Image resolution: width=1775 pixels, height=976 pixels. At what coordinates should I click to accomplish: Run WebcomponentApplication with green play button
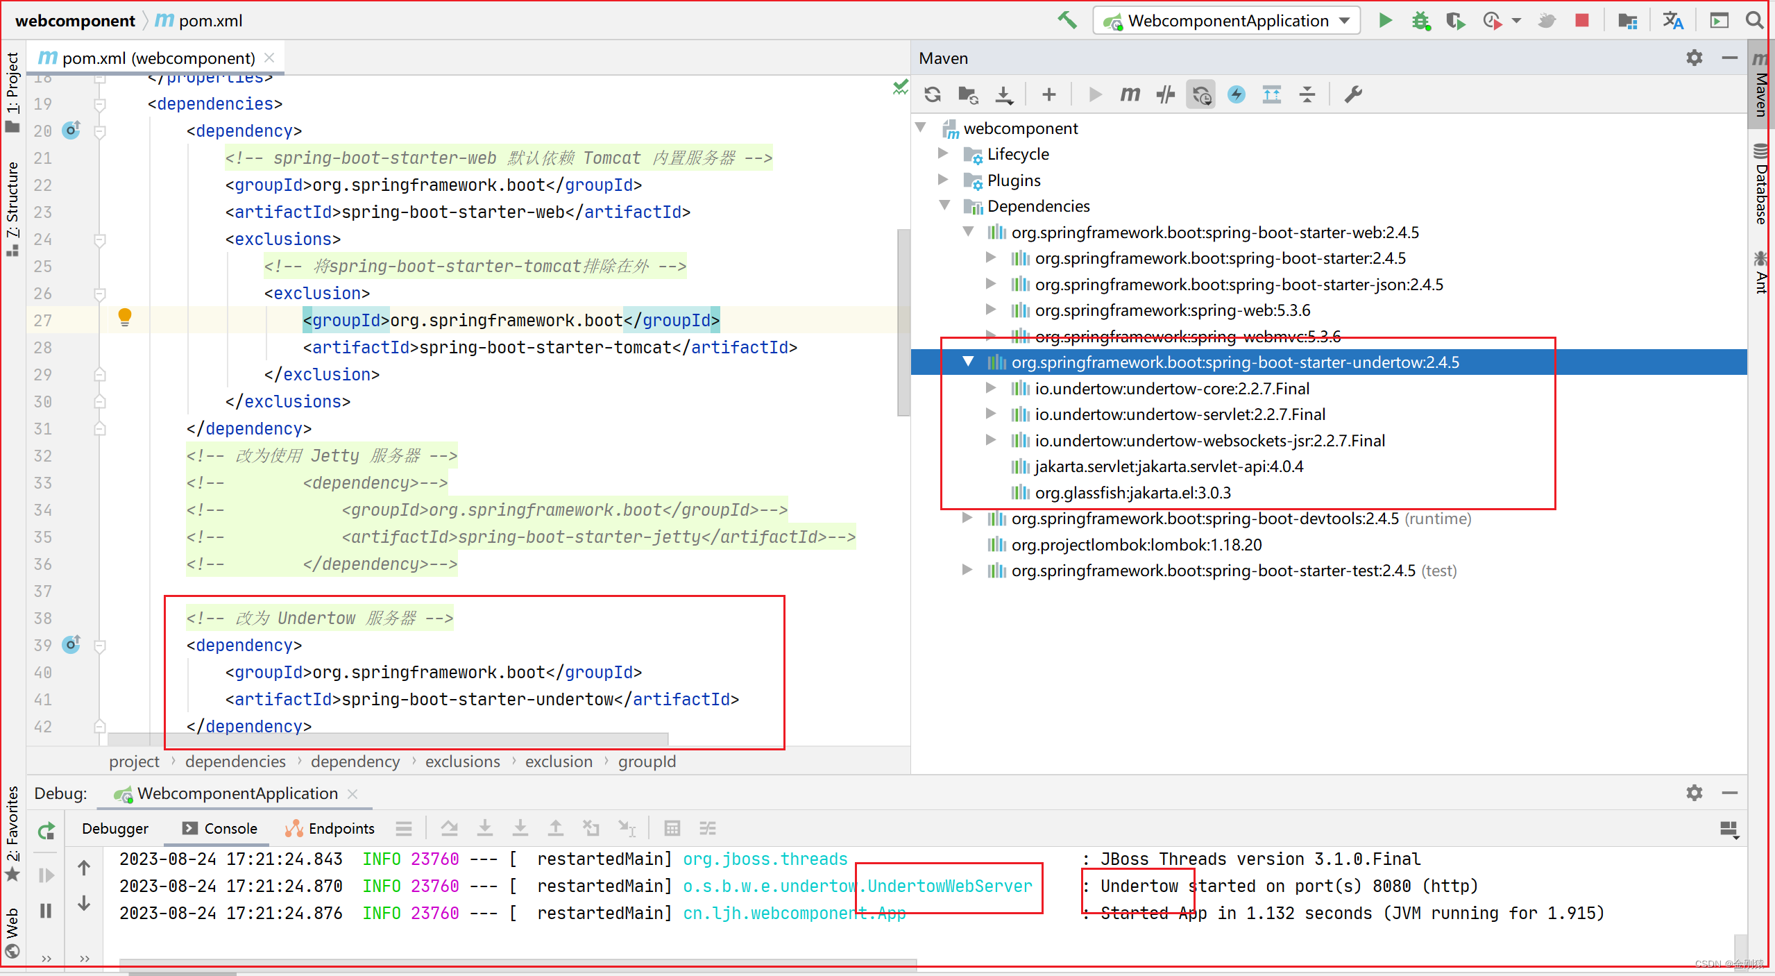(1385, 20)
